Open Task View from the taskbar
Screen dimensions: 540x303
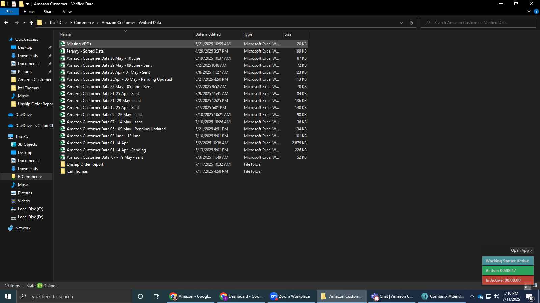[x=157, y=296]
